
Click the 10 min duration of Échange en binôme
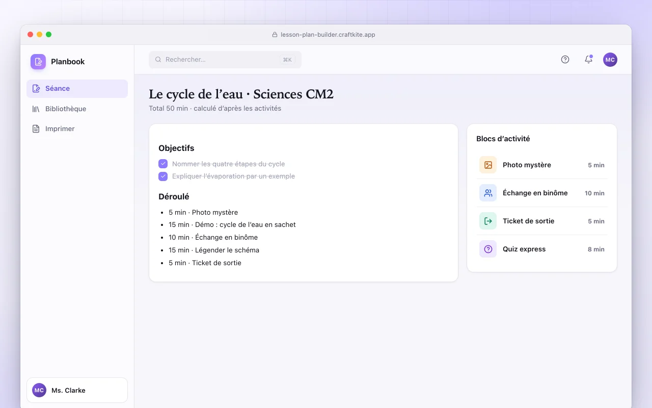(x=594, y=193)
